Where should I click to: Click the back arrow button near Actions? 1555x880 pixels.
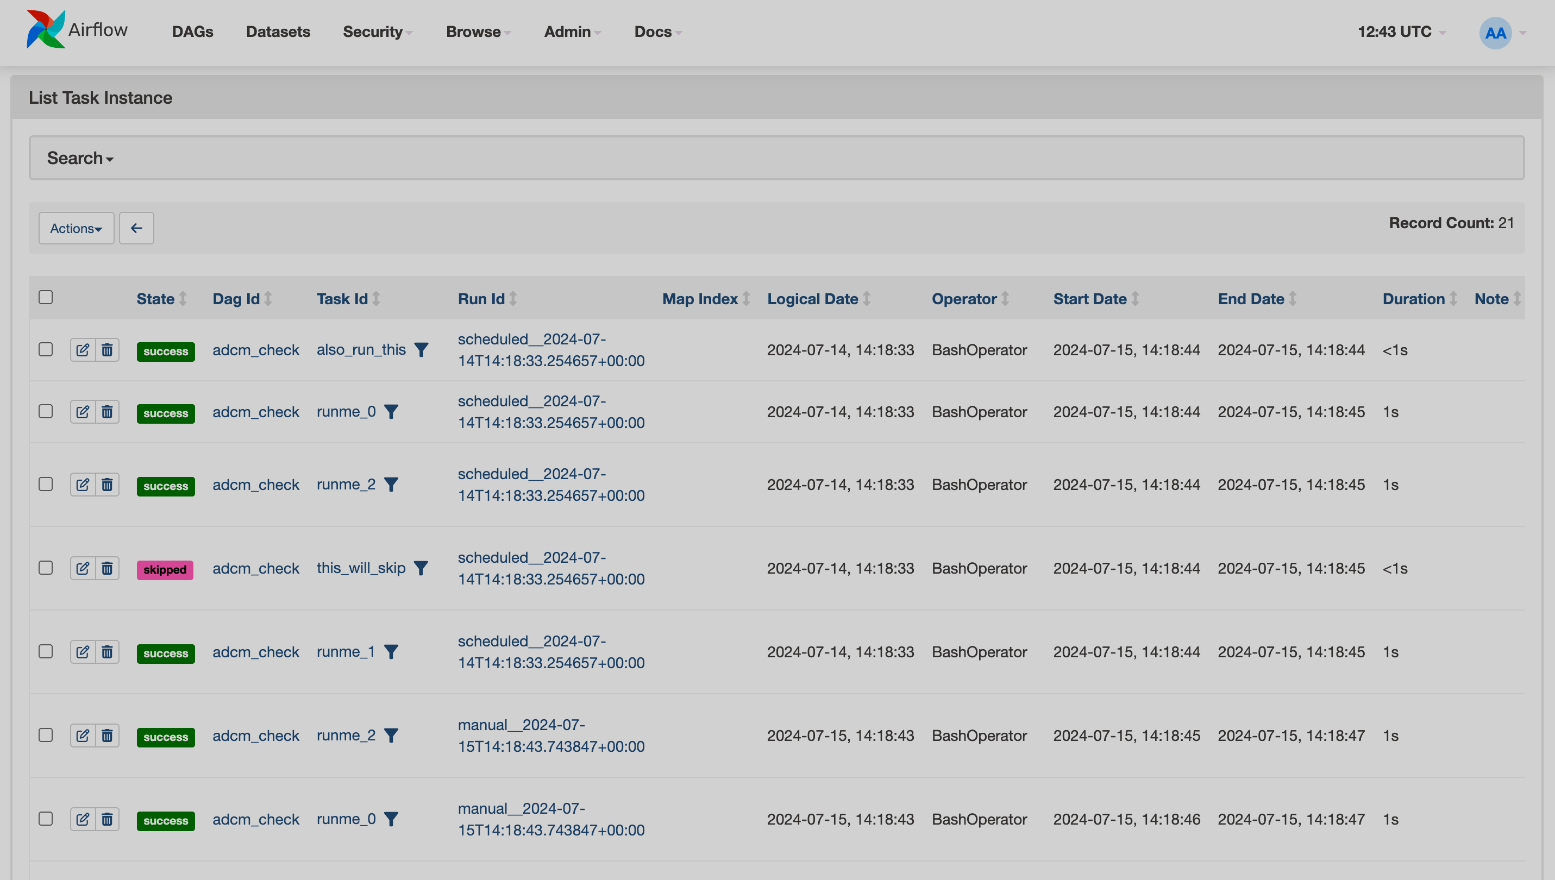pos(136,228)
